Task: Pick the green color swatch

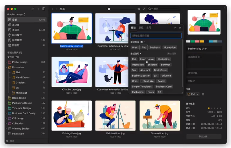Action: point(192,41)
